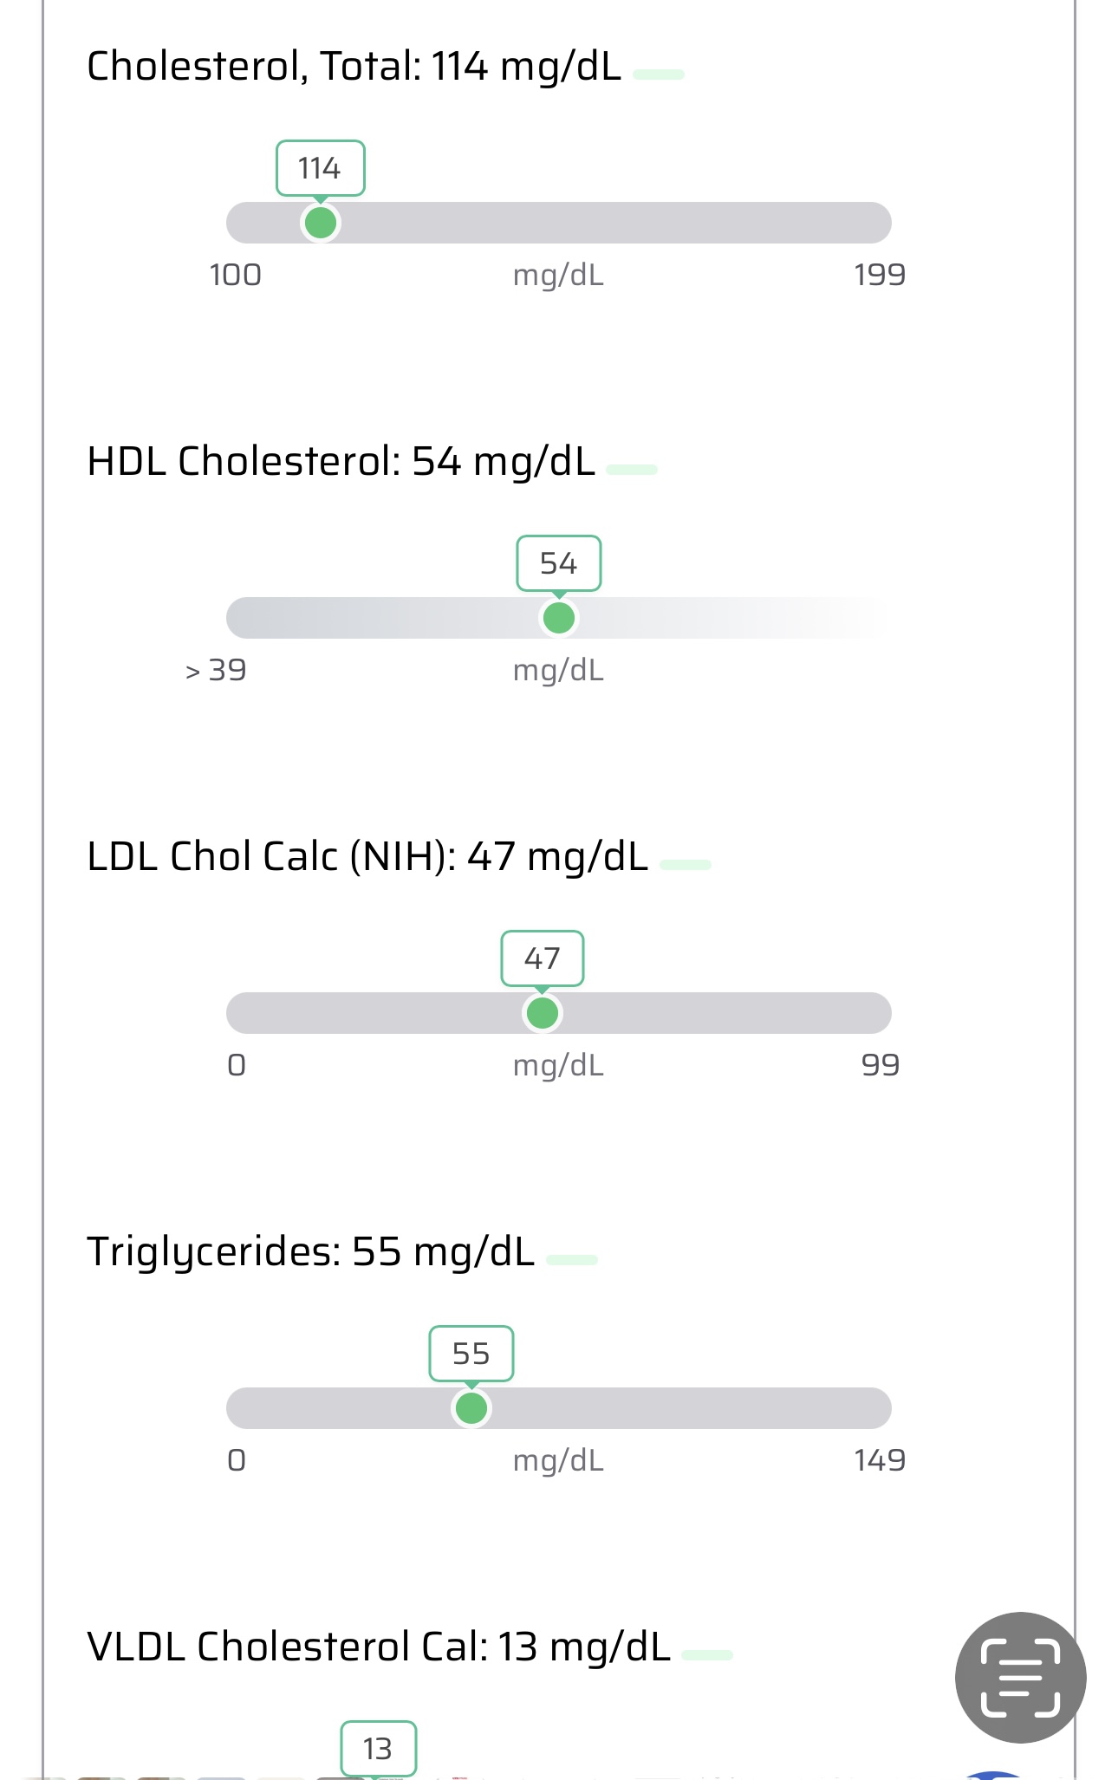The width and height of the screenshot is (1118, 1780).
Task: Open the LDL Chol Calc (NIH) result heading
Action: [x=367, y=857]
